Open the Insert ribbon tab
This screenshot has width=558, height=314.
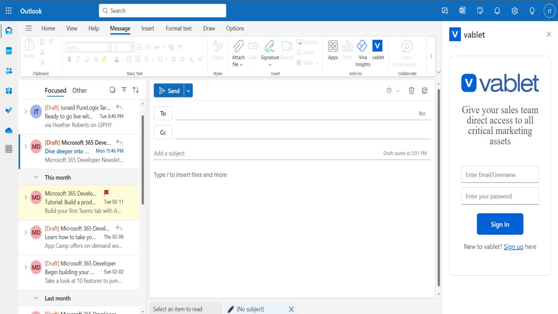coord(148,28)
